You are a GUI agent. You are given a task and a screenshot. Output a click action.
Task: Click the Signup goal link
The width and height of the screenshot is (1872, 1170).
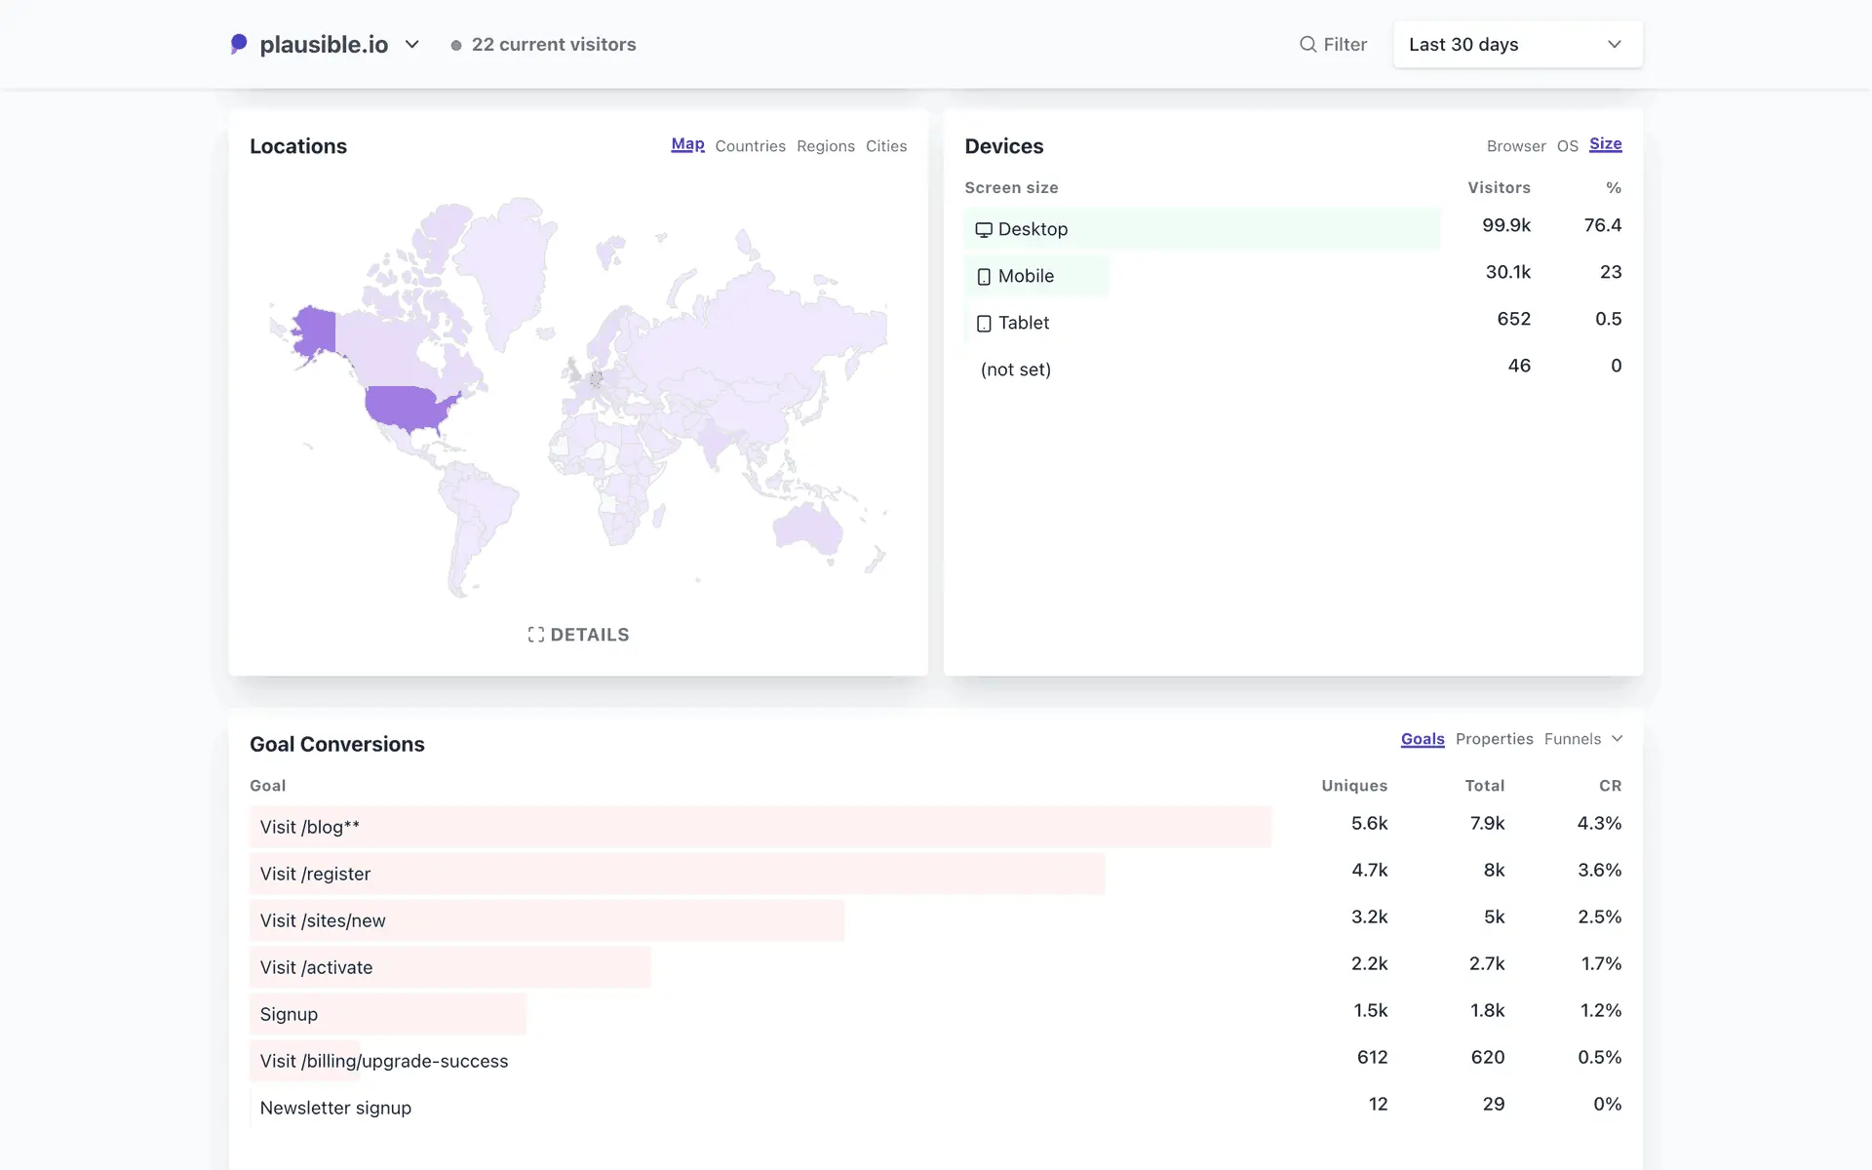289,1014
